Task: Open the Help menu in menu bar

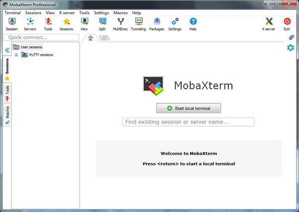Action: 137,13
